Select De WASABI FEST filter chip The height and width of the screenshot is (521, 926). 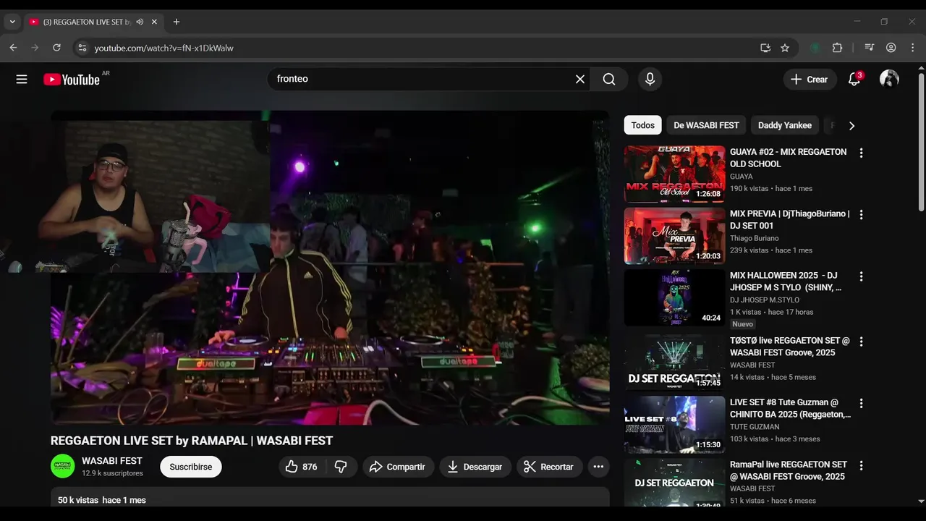click(706, 125)
